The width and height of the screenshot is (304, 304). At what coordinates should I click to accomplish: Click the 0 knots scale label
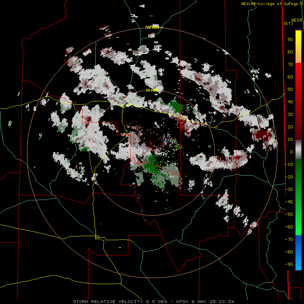(292, 152)
